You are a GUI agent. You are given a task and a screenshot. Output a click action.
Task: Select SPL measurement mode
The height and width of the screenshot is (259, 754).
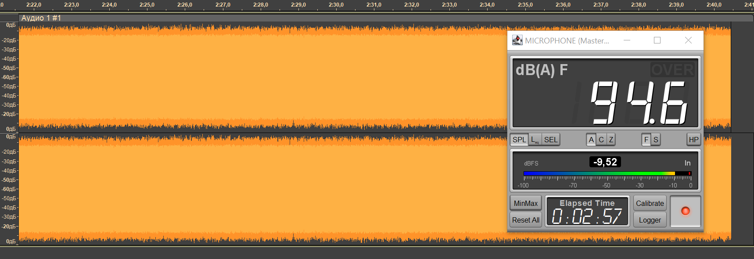519,140
